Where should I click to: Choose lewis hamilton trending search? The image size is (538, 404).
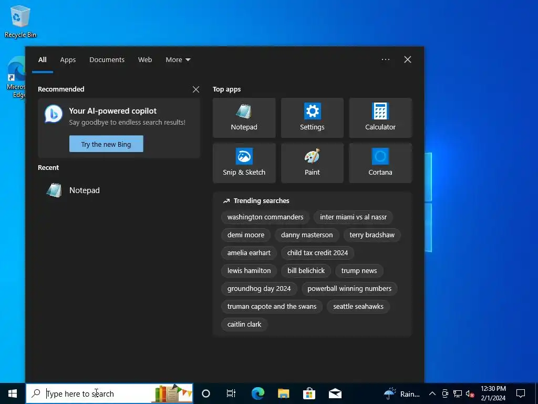[x=249, y=271]
